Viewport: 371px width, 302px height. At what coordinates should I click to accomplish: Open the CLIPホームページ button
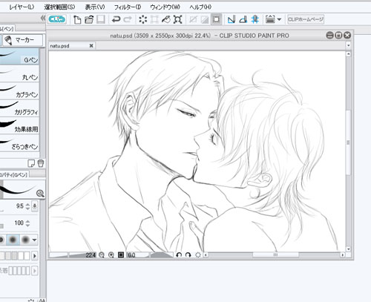(306, 19)
